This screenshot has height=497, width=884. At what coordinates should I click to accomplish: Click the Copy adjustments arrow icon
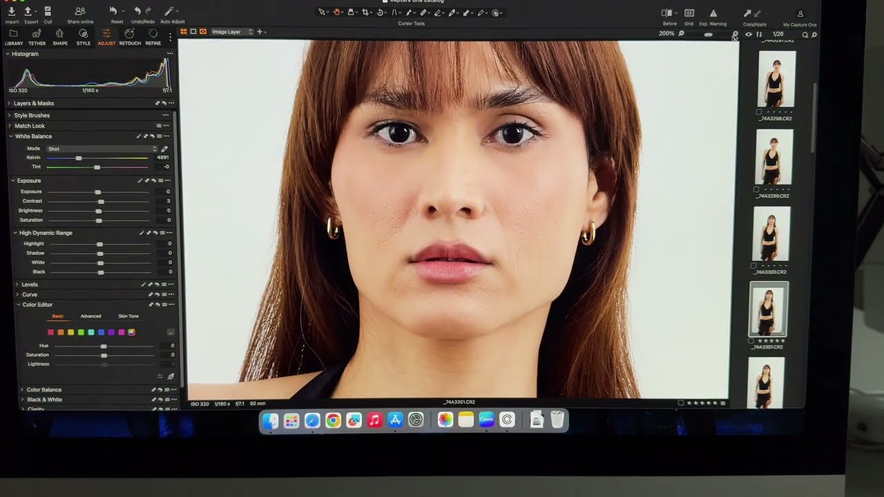click(747, 13)
